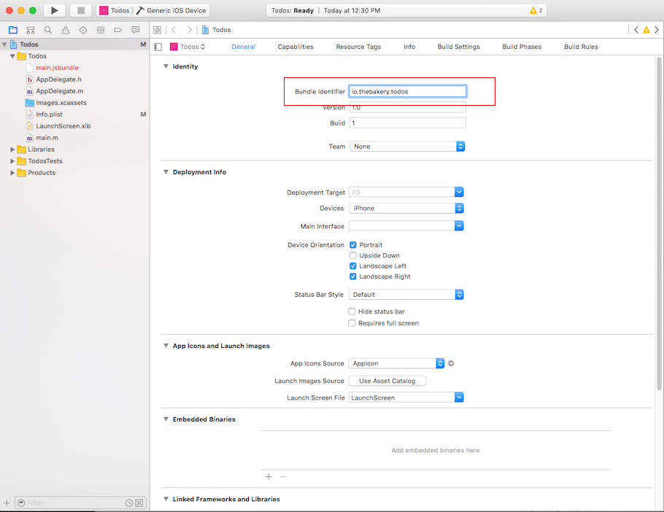Toggle source-control status filter icon

[x=139, y=503]
